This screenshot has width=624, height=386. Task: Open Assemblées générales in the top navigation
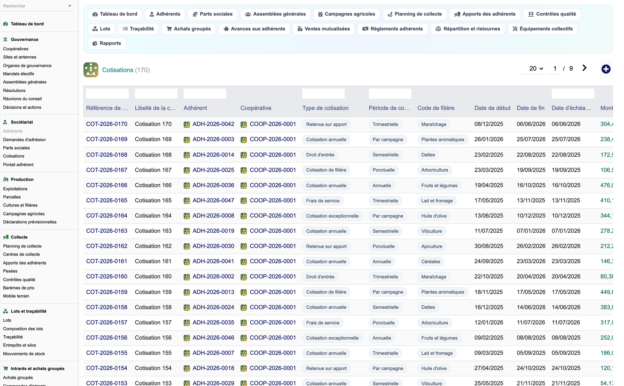[275, 14]
